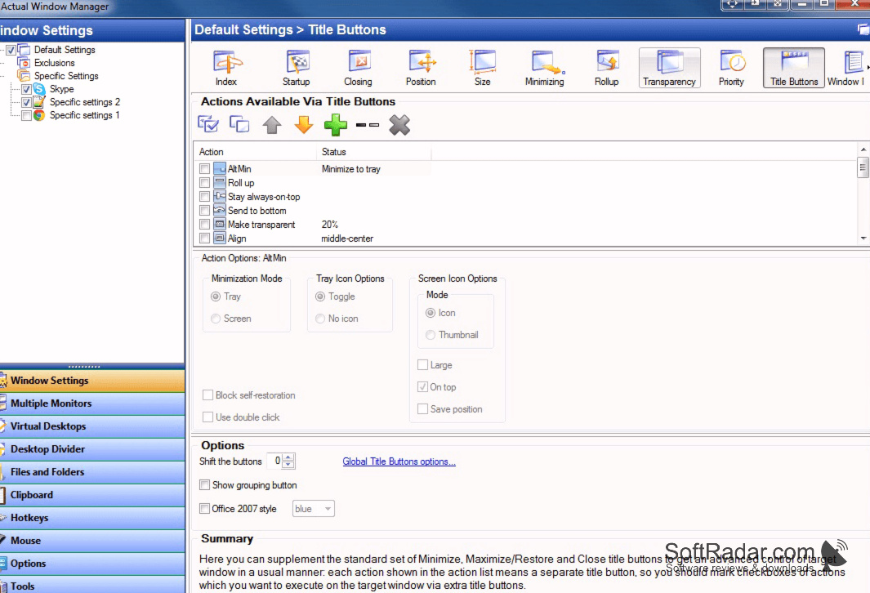Increase the Shift the buttons spinner
870x593 pixels.
[x=288, y=457]
